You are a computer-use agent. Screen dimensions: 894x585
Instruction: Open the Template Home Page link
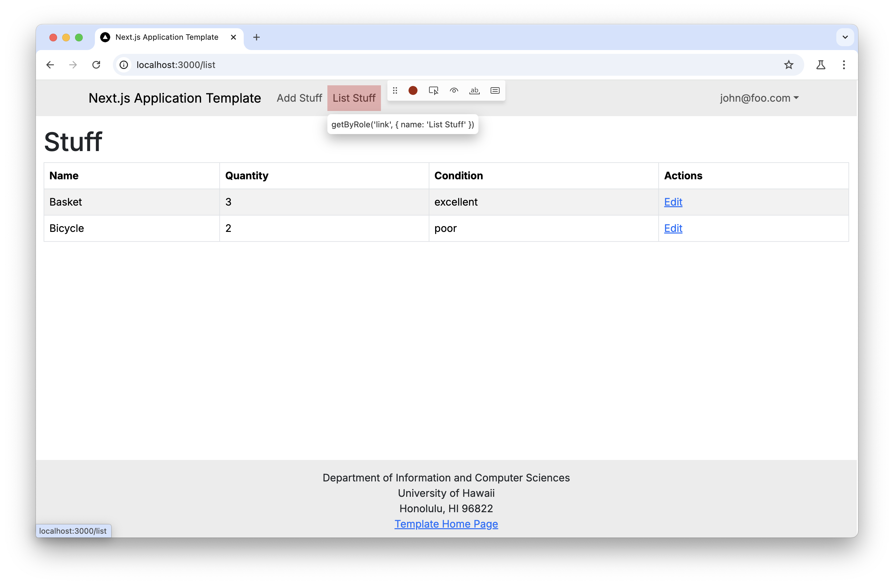pos(446,524)
